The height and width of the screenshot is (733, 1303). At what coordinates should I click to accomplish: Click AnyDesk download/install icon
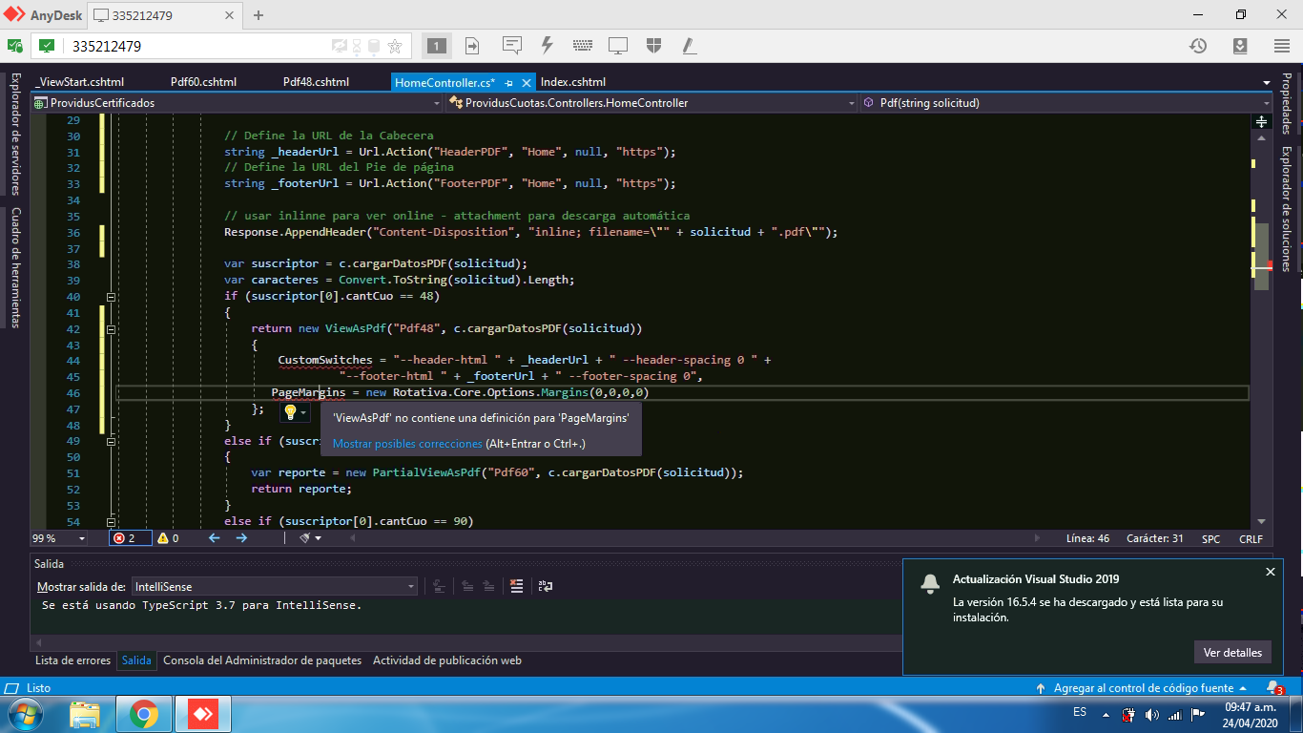pos(1240,45)
